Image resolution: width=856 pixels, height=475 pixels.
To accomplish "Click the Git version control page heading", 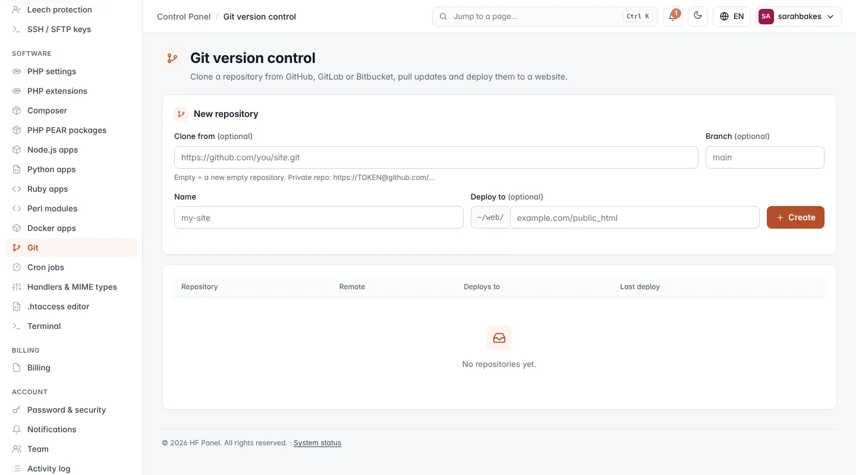I will coord(253,58).
